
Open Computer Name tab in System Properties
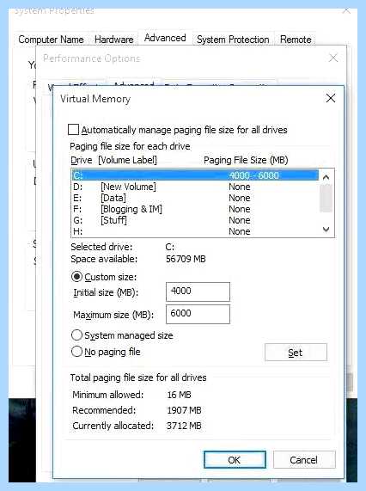[x=51, y=40]
